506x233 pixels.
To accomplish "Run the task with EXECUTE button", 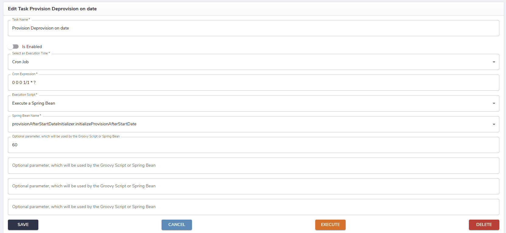I will pyautogui.click(x=330, y=225).
